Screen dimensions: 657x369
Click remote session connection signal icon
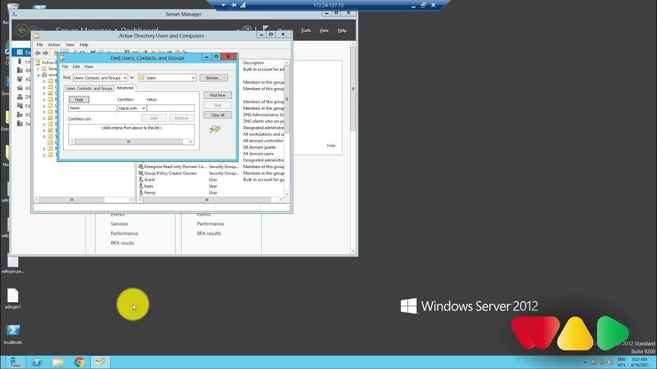click(x=243, y=5)
